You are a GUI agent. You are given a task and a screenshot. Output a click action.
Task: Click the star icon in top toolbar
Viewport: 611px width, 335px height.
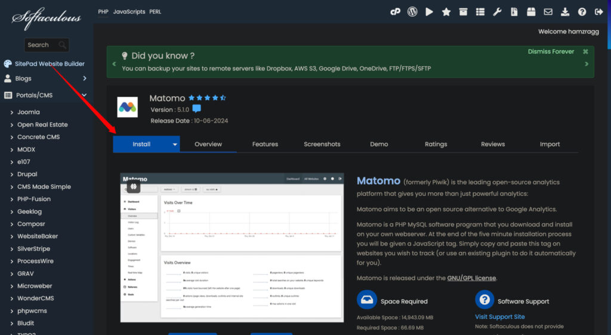tap(446, 12)
